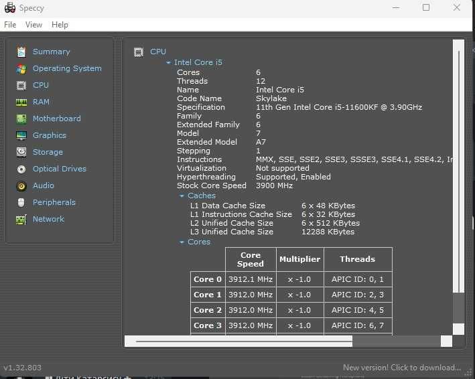Click the Storage hard drive icon
The image size is (475, 379).
pyautogui.click(x=21, y=152)
